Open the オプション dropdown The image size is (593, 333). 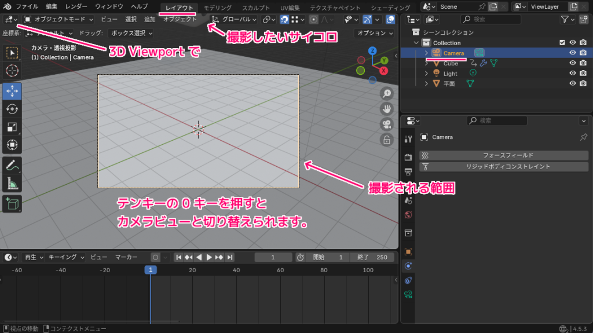click(375, 34)
